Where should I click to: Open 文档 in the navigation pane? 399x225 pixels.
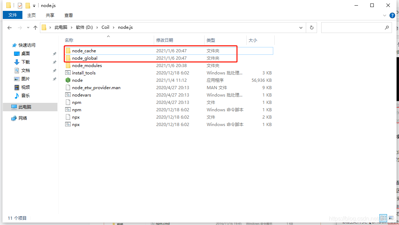coord(26,71)
